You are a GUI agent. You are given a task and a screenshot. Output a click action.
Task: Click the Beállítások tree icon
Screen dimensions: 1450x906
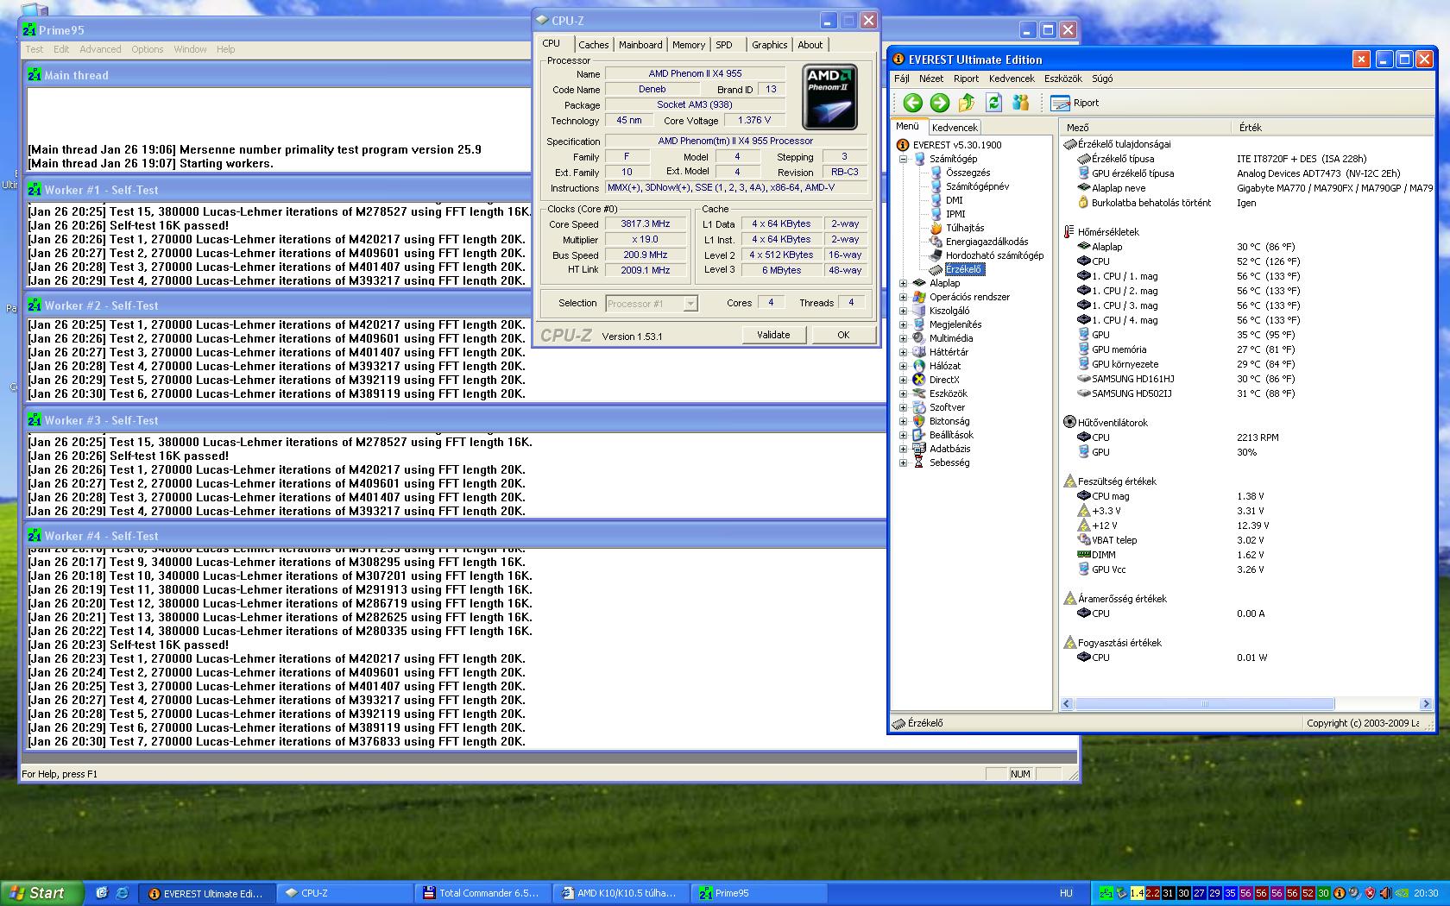[x=919, y=435]
